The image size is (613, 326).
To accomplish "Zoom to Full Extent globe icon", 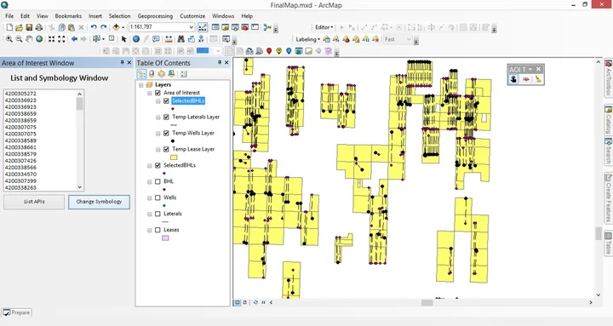I will tap(39, 39).
